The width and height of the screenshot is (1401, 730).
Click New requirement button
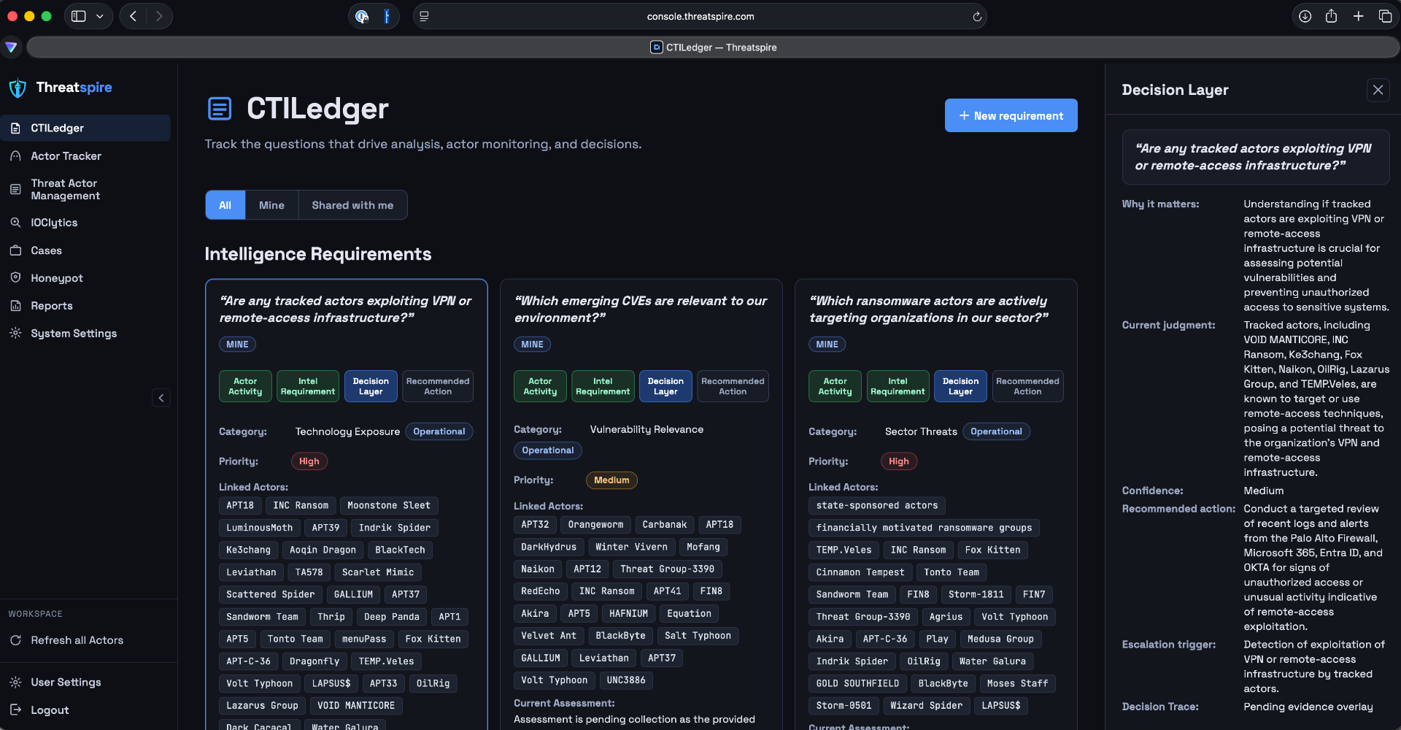coord(1011,115)
